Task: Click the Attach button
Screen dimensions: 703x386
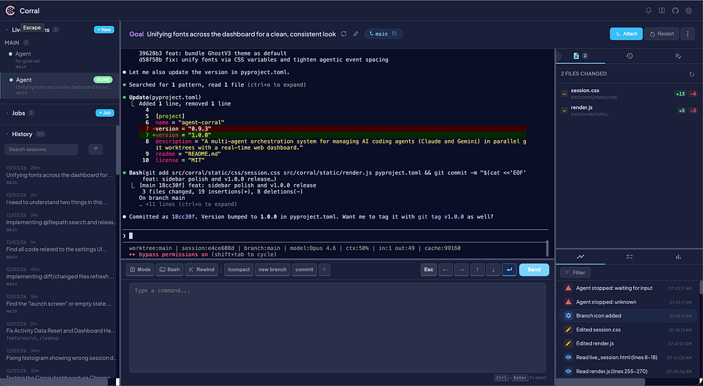Action: 626,34
